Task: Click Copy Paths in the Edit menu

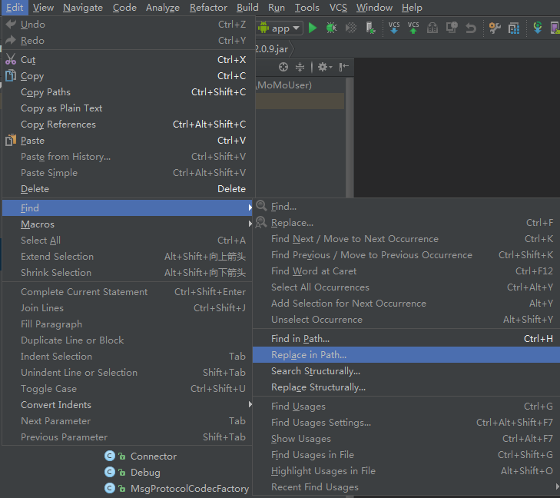Action: pos(45,92)
